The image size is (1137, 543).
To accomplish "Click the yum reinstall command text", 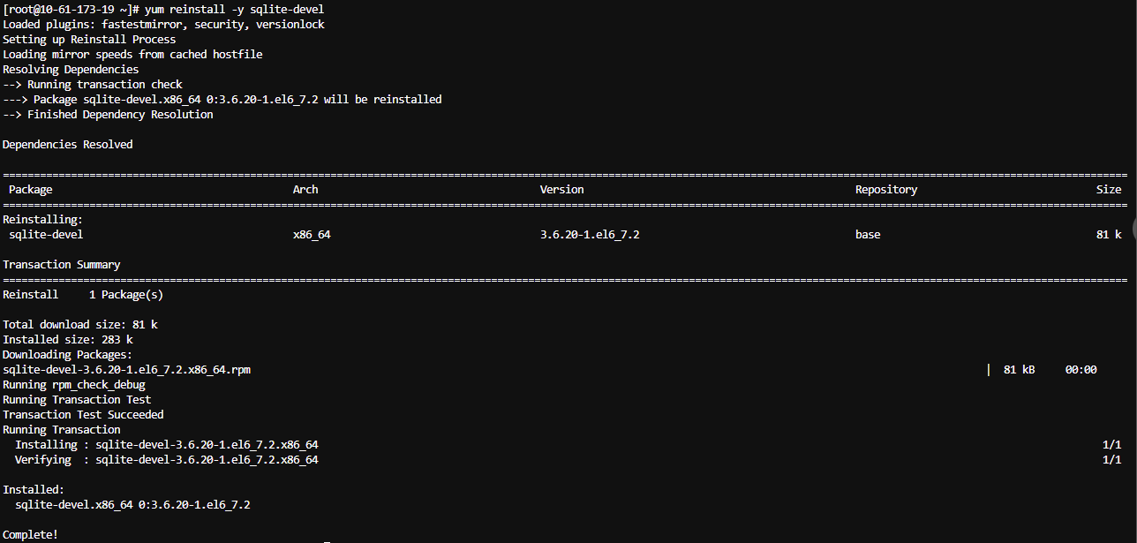I will point(234,9).
